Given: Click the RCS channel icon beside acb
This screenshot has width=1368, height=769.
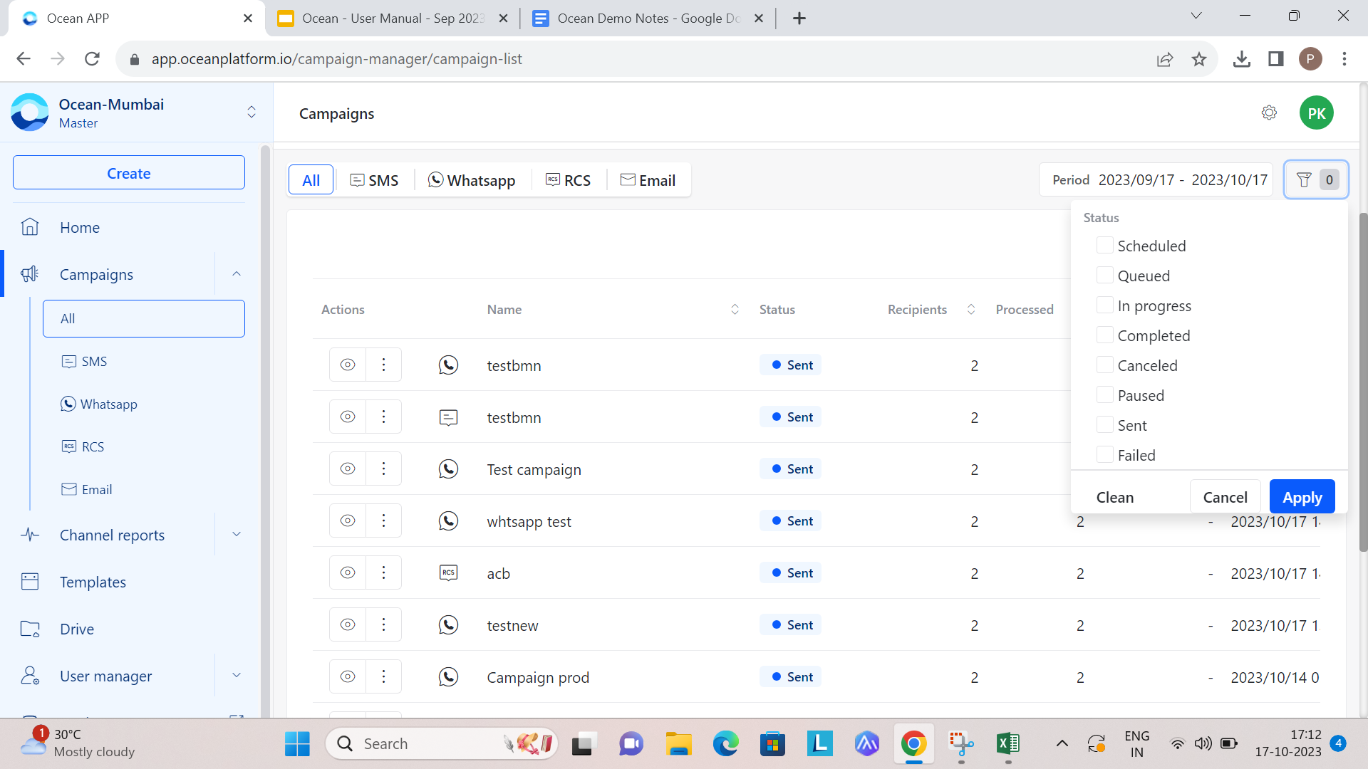Looking at the screenshot, I should [448, 573].
